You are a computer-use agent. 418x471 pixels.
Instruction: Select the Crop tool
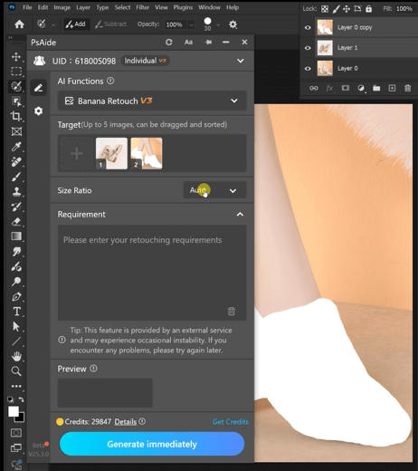tap(16, 116)
